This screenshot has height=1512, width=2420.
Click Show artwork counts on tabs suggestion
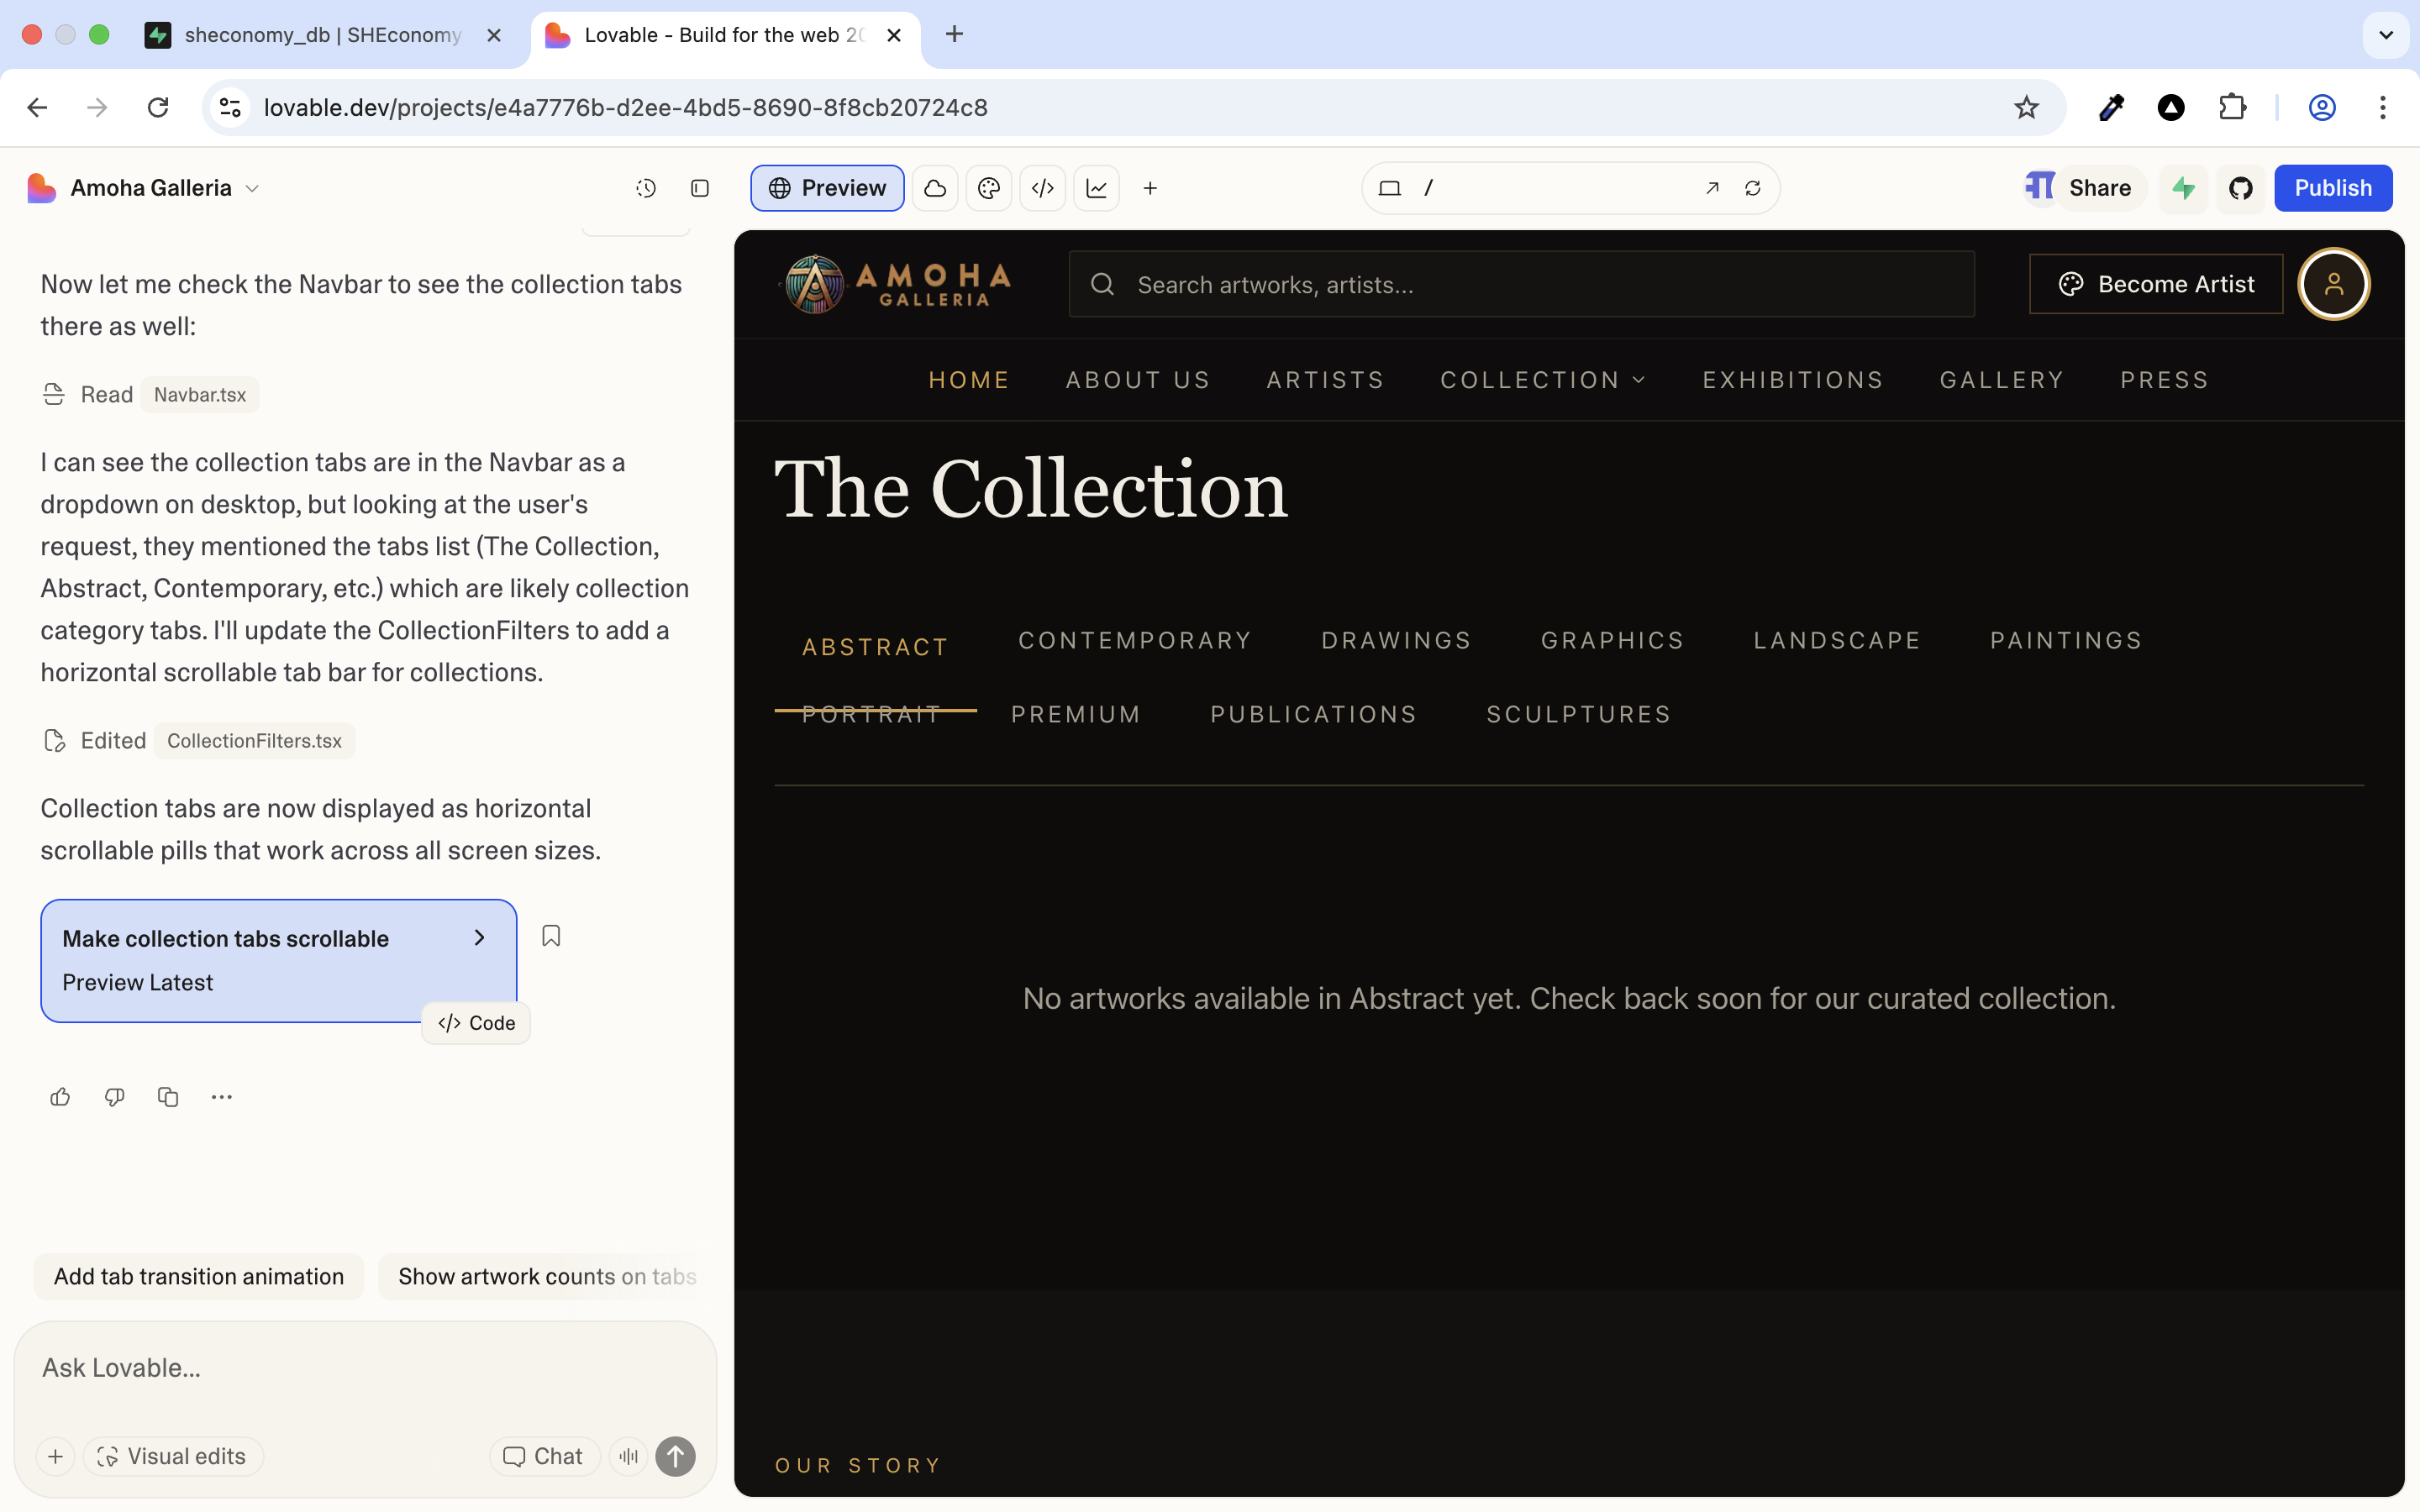click(547, 1276)
